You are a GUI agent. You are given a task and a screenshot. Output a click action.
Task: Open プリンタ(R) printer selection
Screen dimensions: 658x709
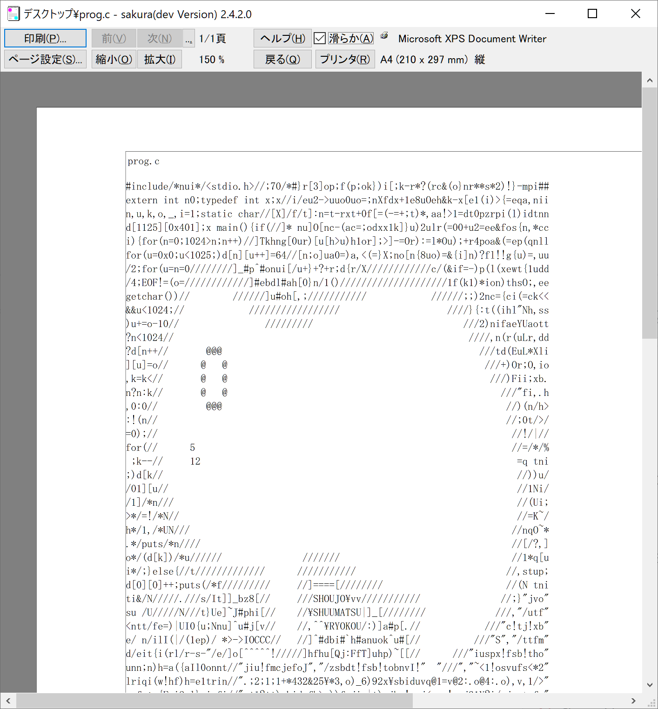345,59
